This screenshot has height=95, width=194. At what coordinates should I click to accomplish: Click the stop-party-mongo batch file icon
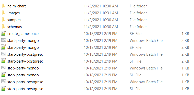click(x=4, y=68)
